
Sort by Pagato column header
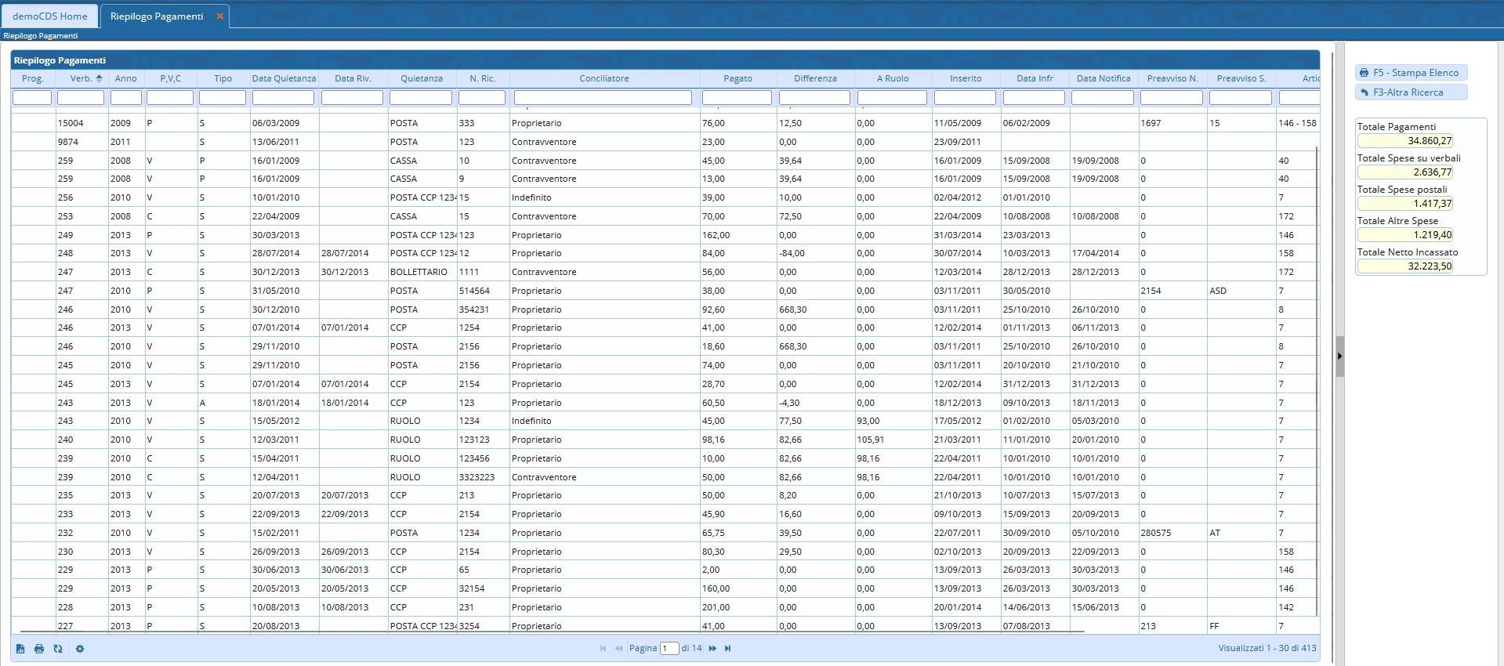click(x=738, y=78)
